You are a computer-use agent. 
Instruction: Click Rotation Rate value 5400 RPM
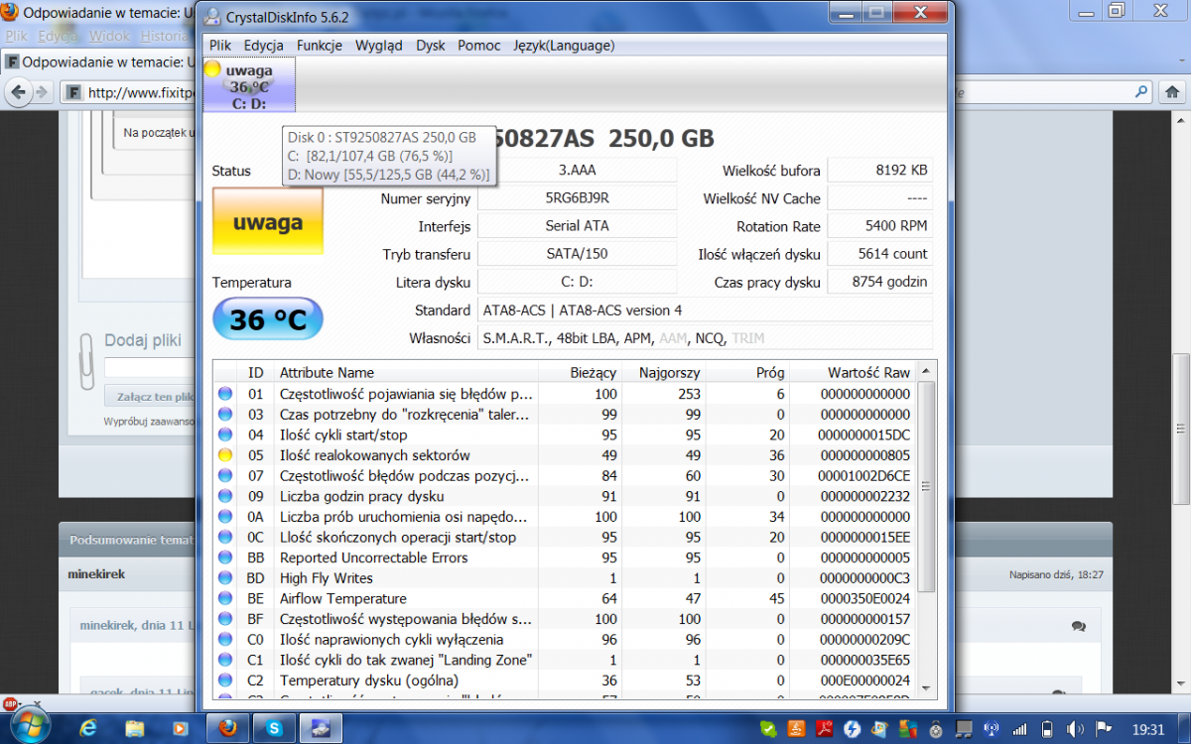879,226
